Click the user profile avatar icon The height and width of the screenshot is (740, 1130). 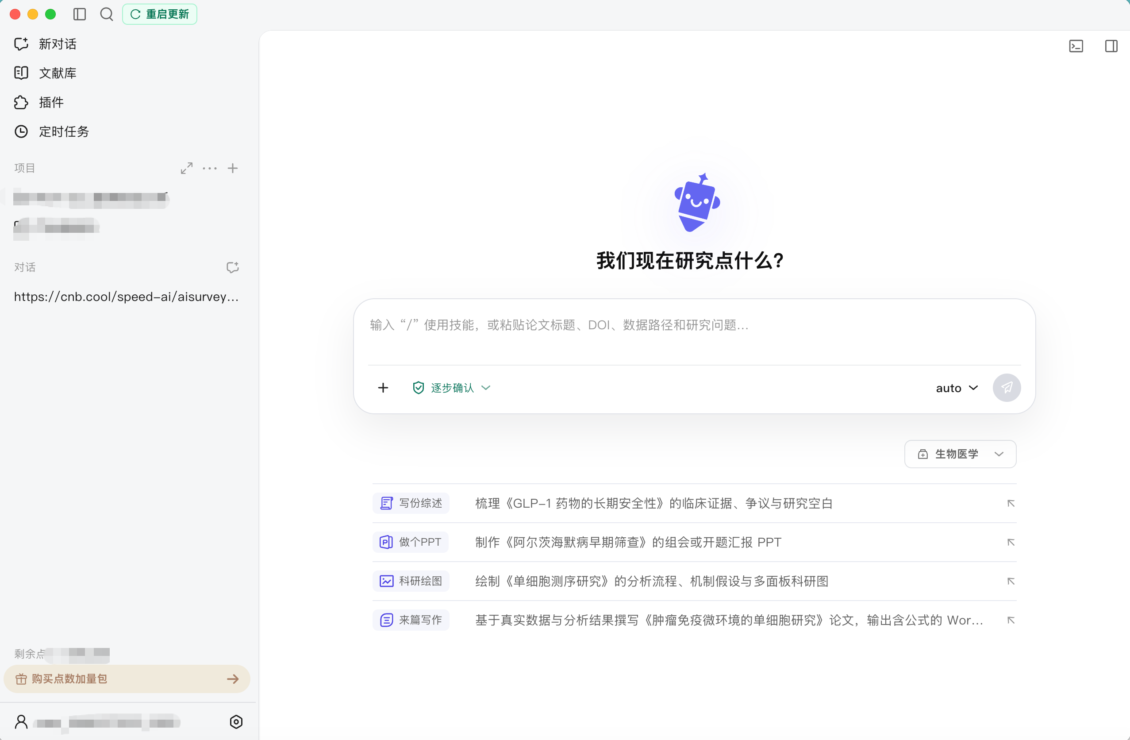[x=21, y=722]
